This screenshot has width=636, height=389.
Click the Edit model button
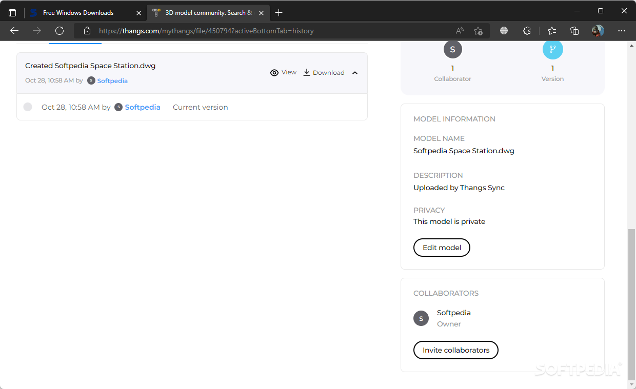pos(442,248)
